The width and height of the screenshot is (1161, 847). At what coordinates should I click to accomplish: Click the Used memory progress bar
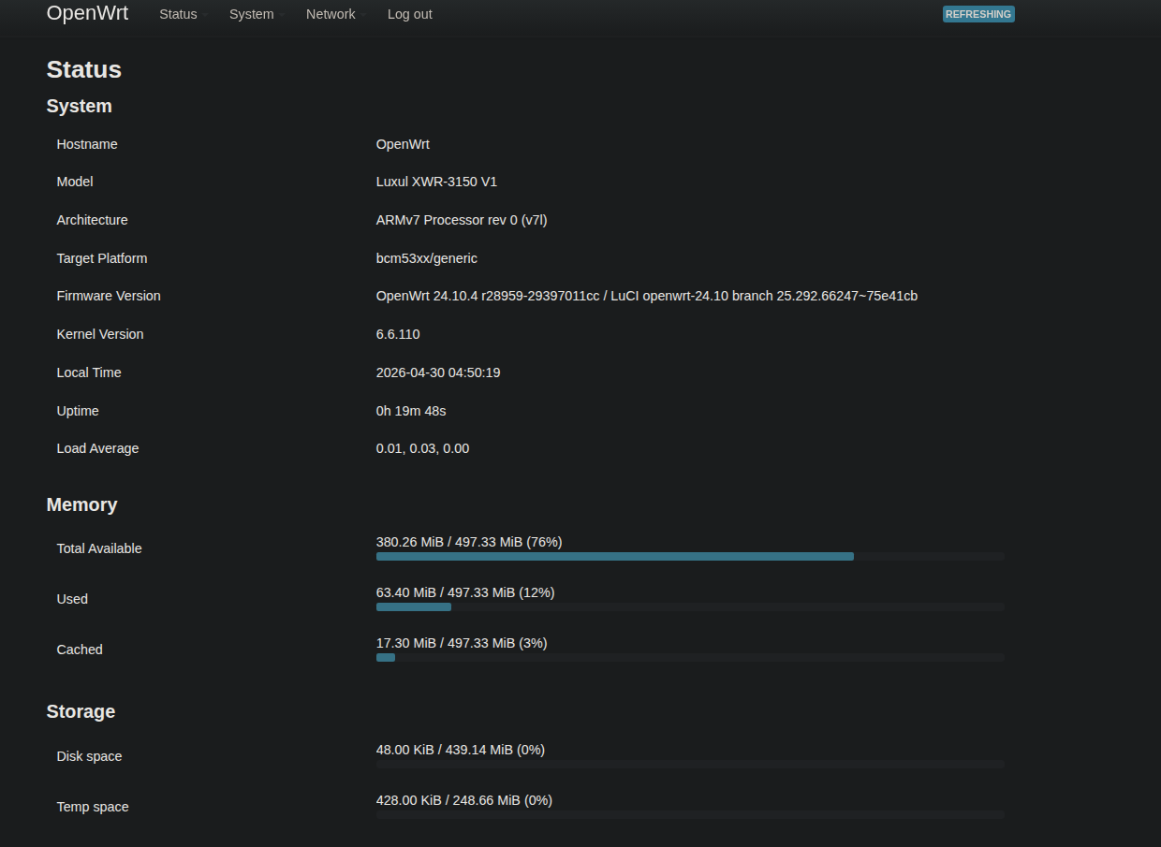point(690,606)
